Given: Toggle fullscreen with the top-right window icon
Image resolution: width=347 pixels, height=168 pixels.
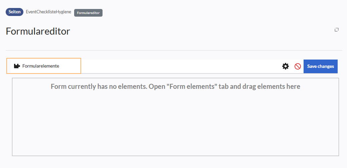Looking at the screenshot, I should click(337, 30).
